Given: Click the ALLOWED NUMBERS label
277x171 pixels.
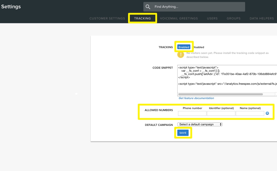Looking at the screenshot, I should pos(159,110).
